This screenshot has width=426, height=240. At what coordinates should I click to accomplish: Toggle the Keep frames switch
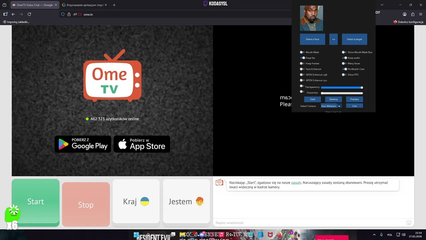(x=302, y=63)
